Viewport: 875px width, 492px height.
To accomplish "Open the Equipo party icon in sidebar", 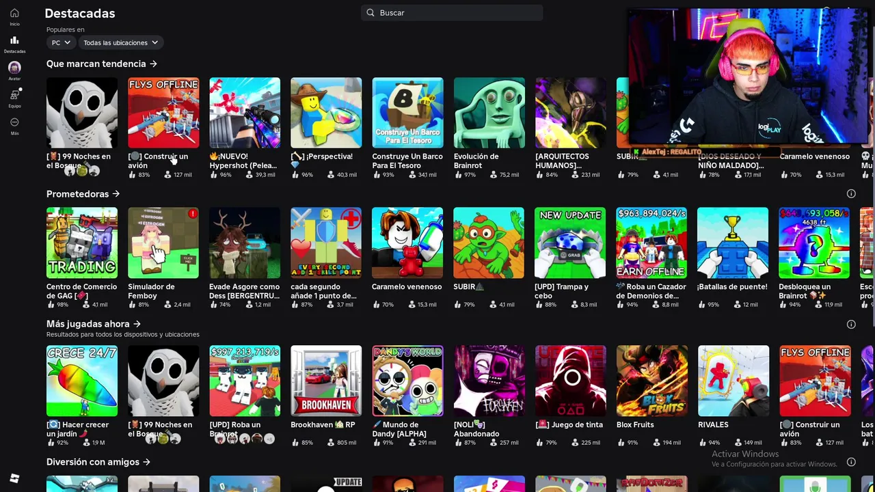I will coord(14,95).
